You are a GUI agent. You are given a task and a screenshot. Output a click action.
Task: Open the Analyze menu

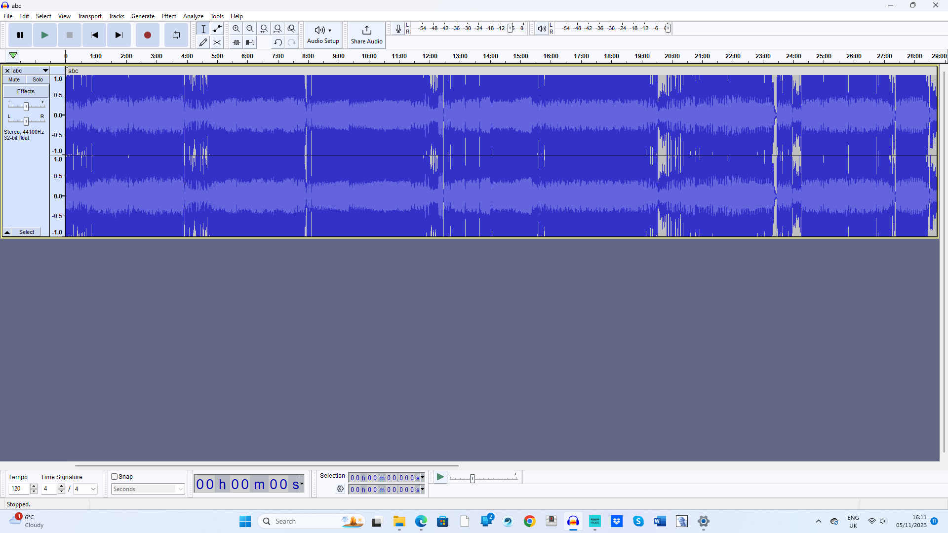click(193, 16)
